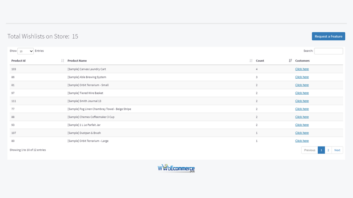Open customers link for Chemex Coffeemaker 3 Cup
The image size is (353, 198).
coord(302,117)
